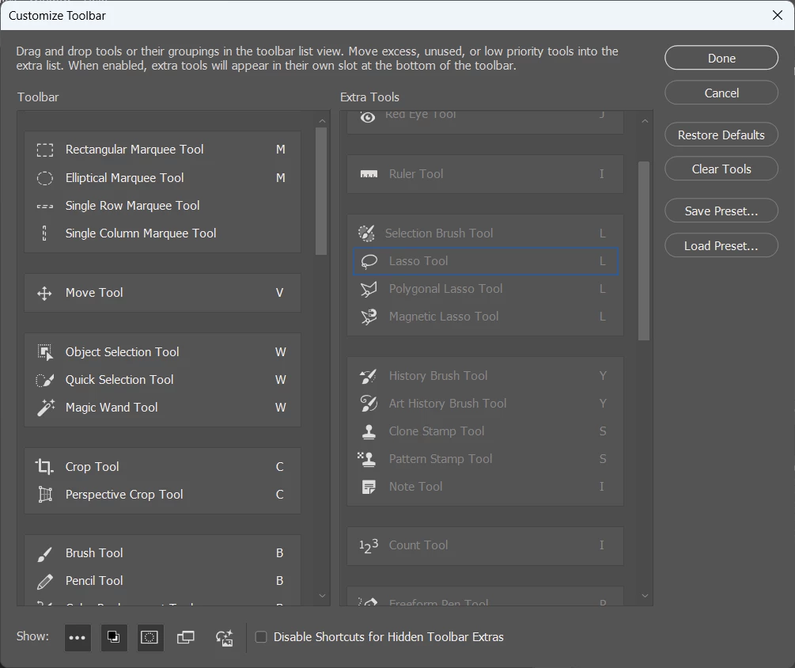
Task: Click the Rectangular Marquee Tool icon
Action: click(x=44, y=150)
